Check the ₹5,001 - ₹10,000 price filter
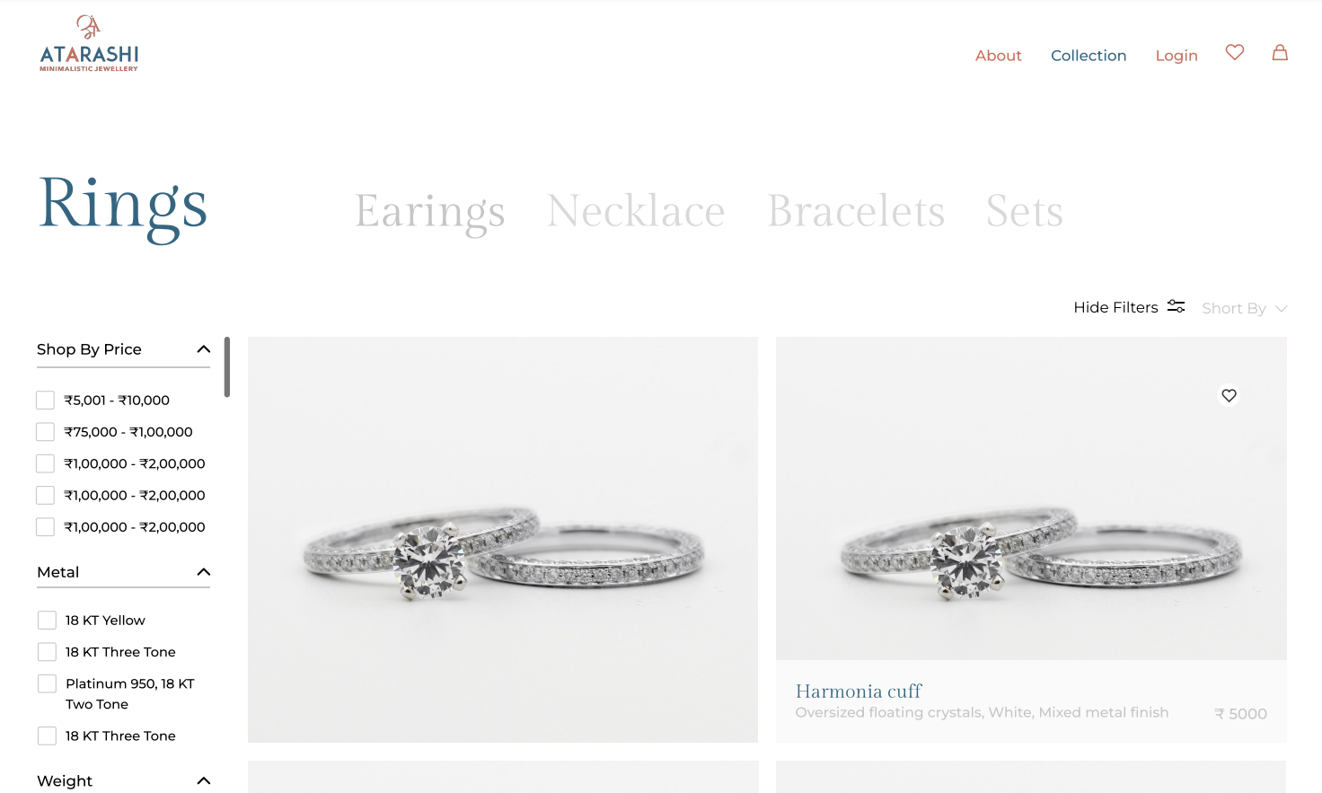1322x793 pixels. (x=45, y=401)
